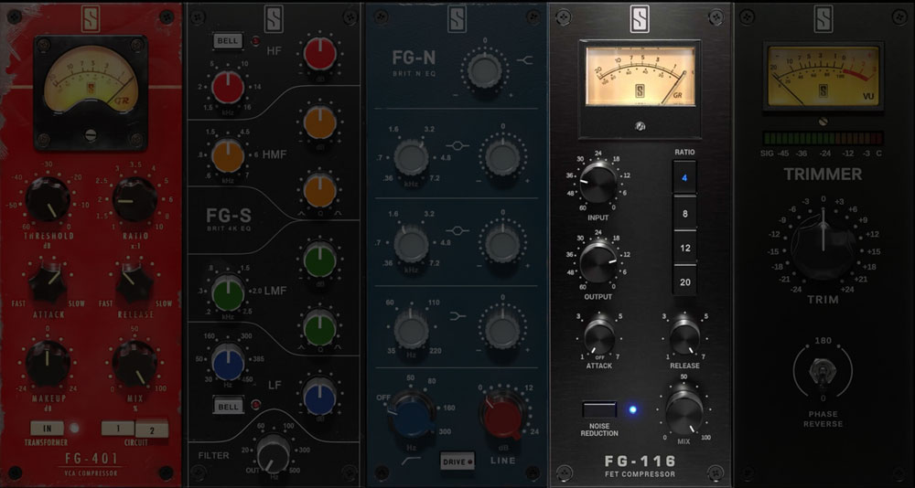Click the Slate logo on the FG-401 module
This screenshot has width=915, height=488.
(91, 19)
